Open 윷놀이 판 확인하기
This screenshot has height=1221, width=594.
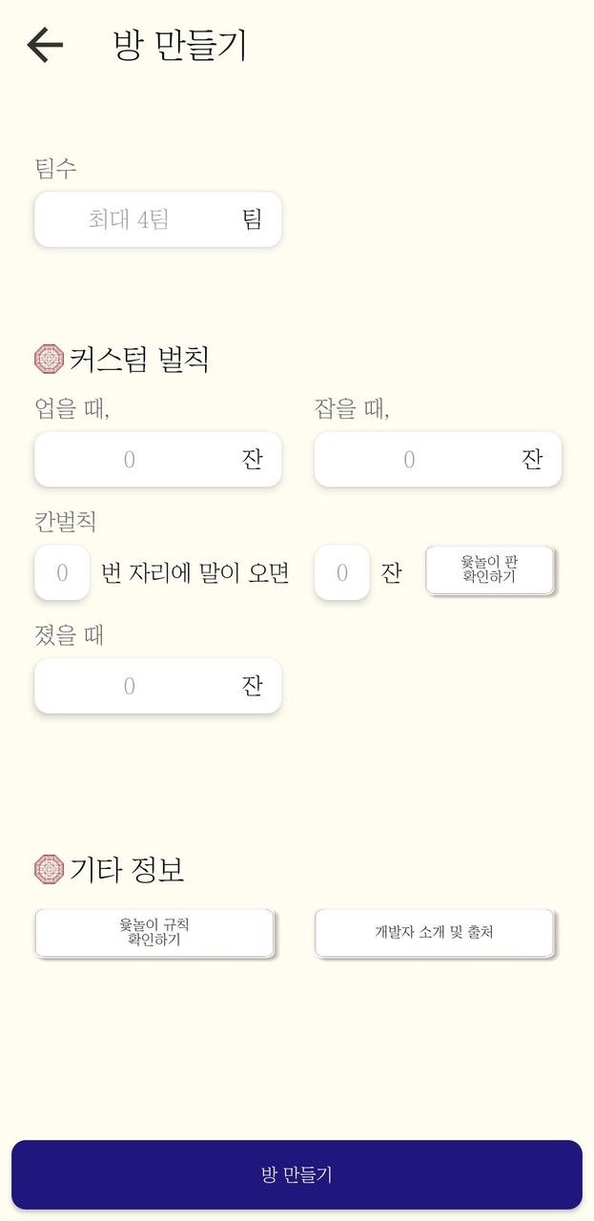[x=490, y=569]
